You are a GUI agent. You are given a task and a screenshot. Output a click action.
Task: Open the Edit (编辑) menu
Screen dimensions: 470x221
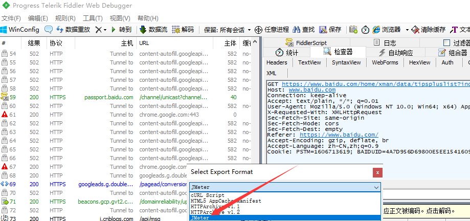tap(38, 18)
